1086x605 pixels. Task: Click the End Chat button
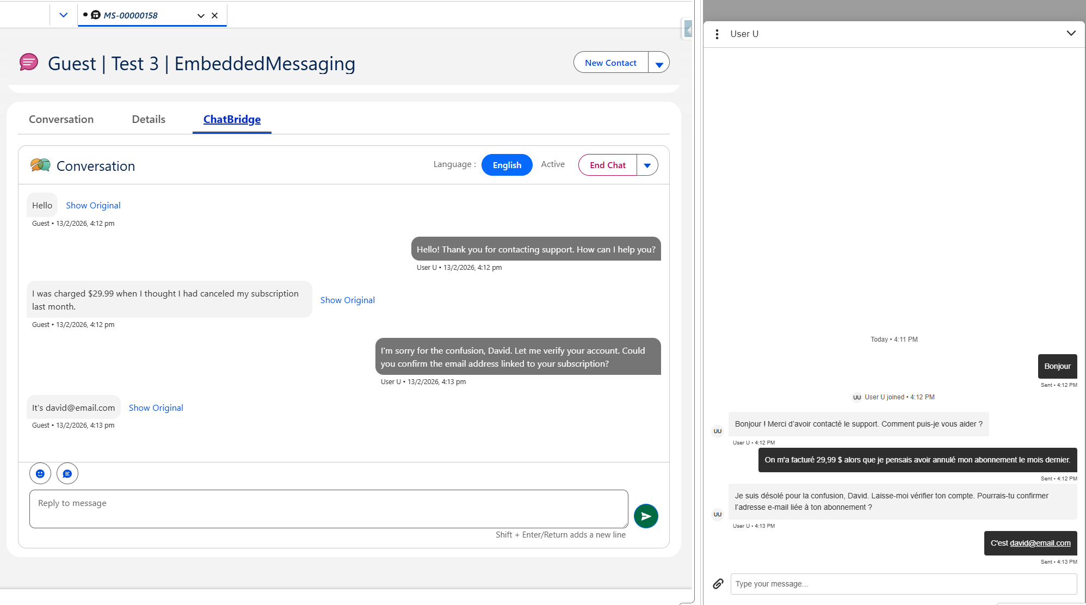pyautogui.click(x=607, y=165)
